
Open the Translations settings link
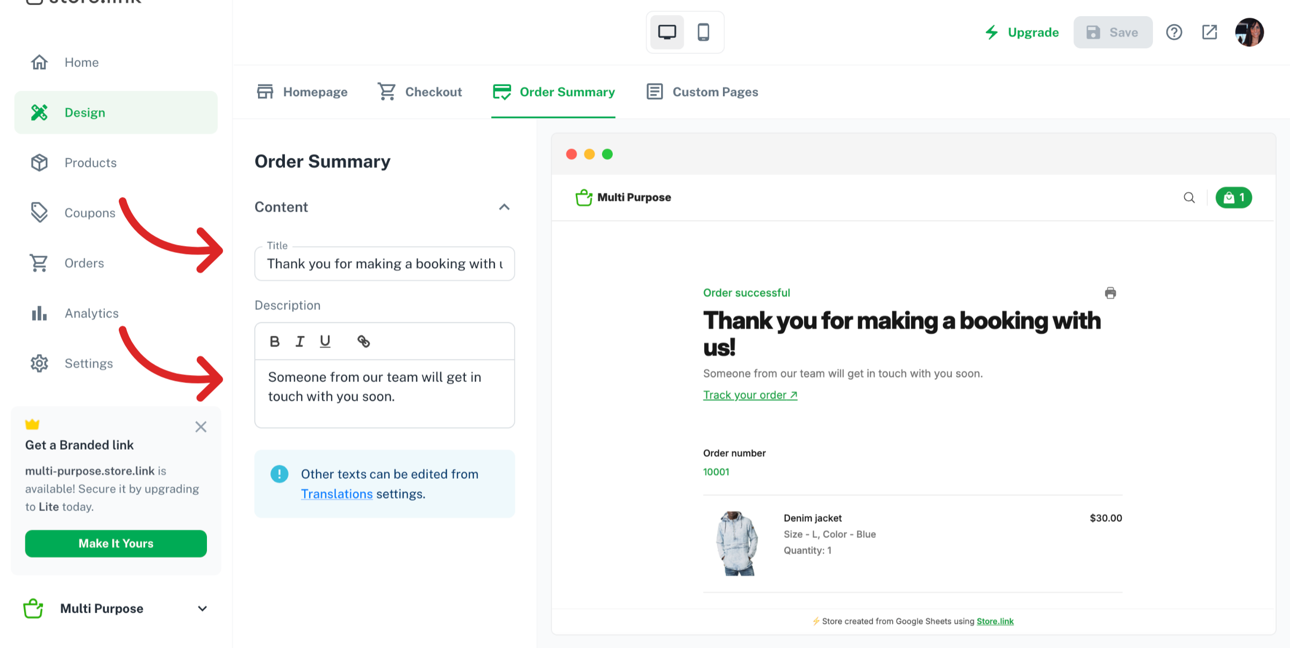336,494
